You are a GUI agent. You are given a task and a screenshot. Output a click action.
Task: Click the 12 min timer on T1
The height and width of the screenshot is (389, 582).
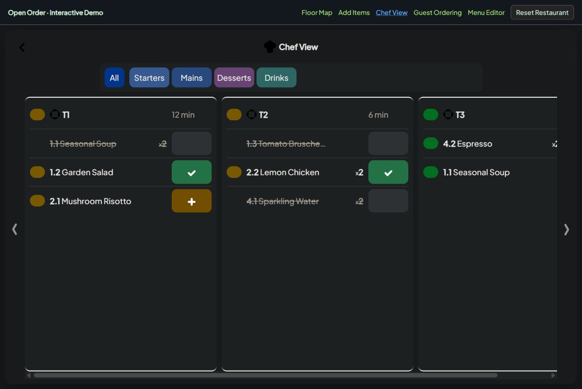click(183, 115)
